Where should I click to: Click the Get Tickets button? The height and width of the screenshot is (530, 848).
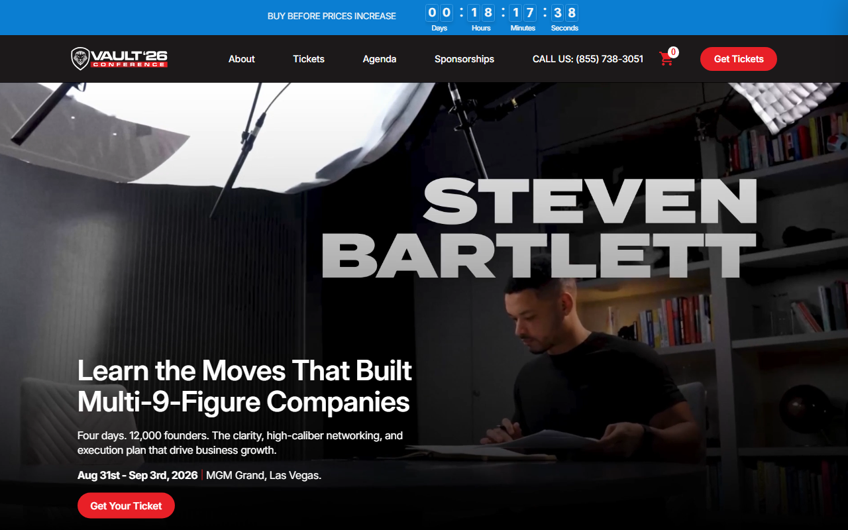739,59
